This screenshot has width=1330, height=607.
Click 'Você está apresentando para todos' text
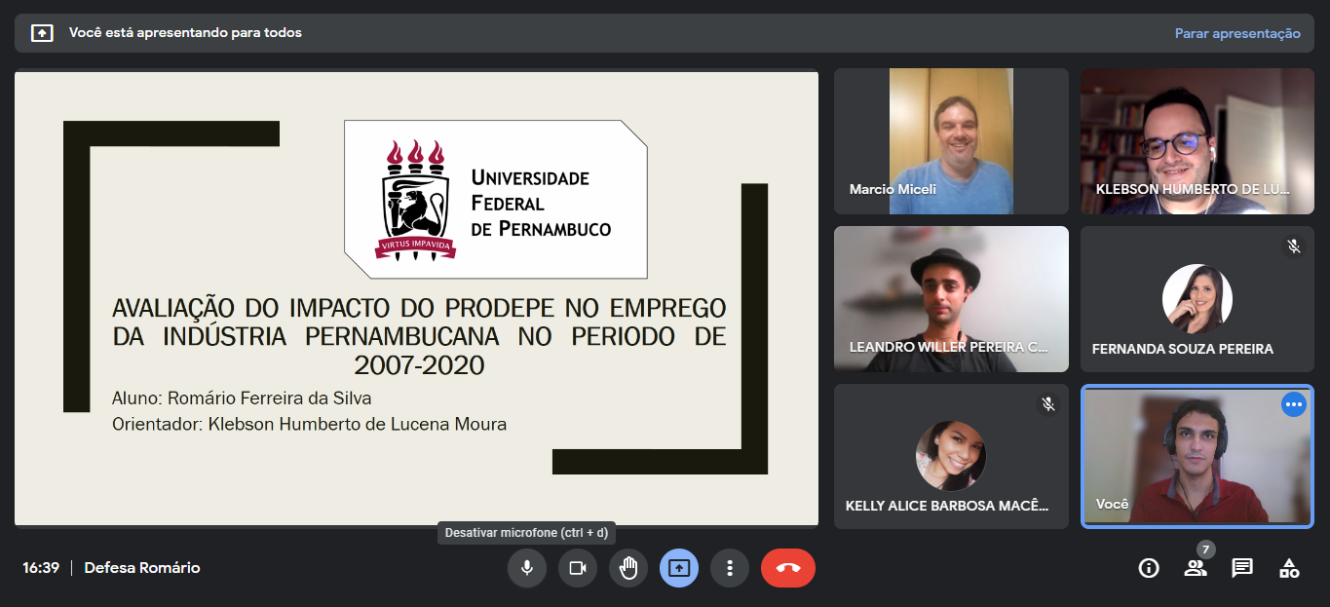click(185, 33)
